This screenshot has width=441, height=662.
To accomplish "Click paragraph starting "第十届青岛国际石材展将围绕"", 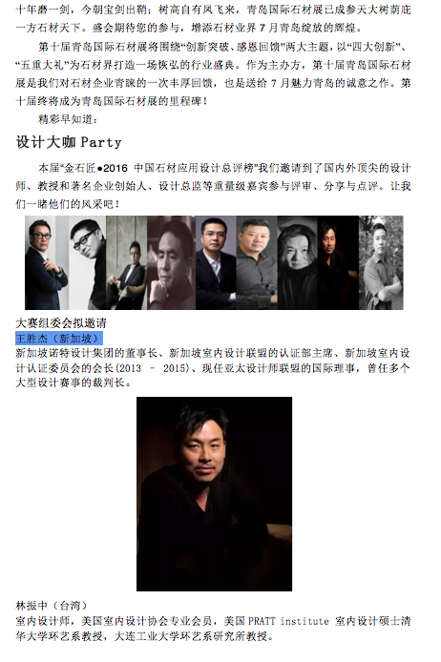I will 213,73.
